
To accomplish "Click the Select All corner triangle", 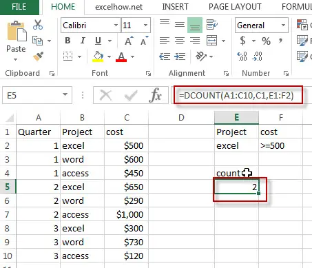I will click(9, 118).
